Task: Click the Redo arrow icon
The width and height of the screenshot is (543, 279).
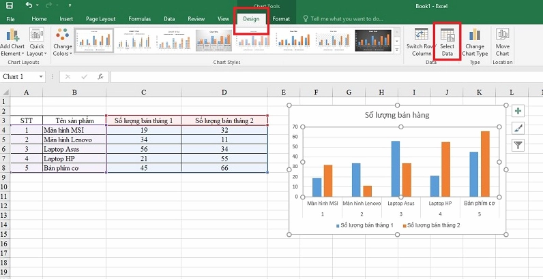Action: click(x=49, y=5)
